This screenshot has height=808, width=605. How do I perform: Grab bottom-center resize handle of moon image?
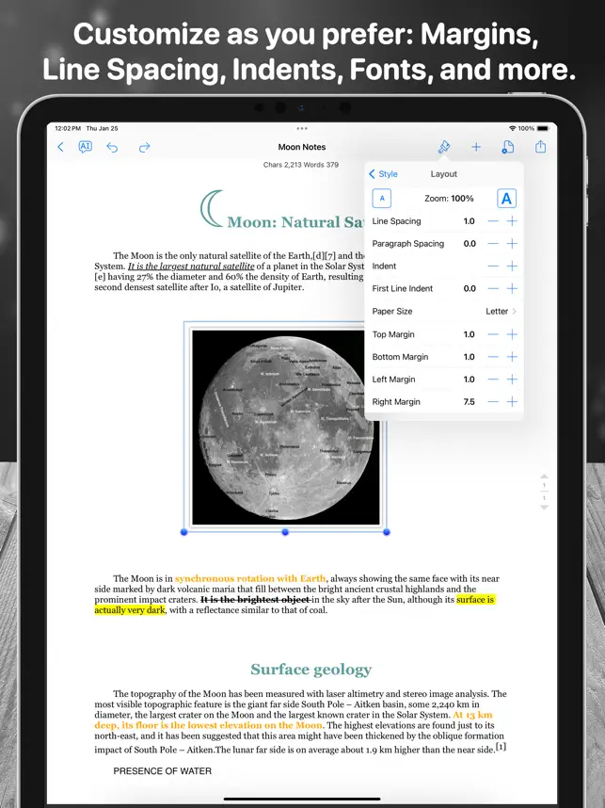(x=285, y=532)
